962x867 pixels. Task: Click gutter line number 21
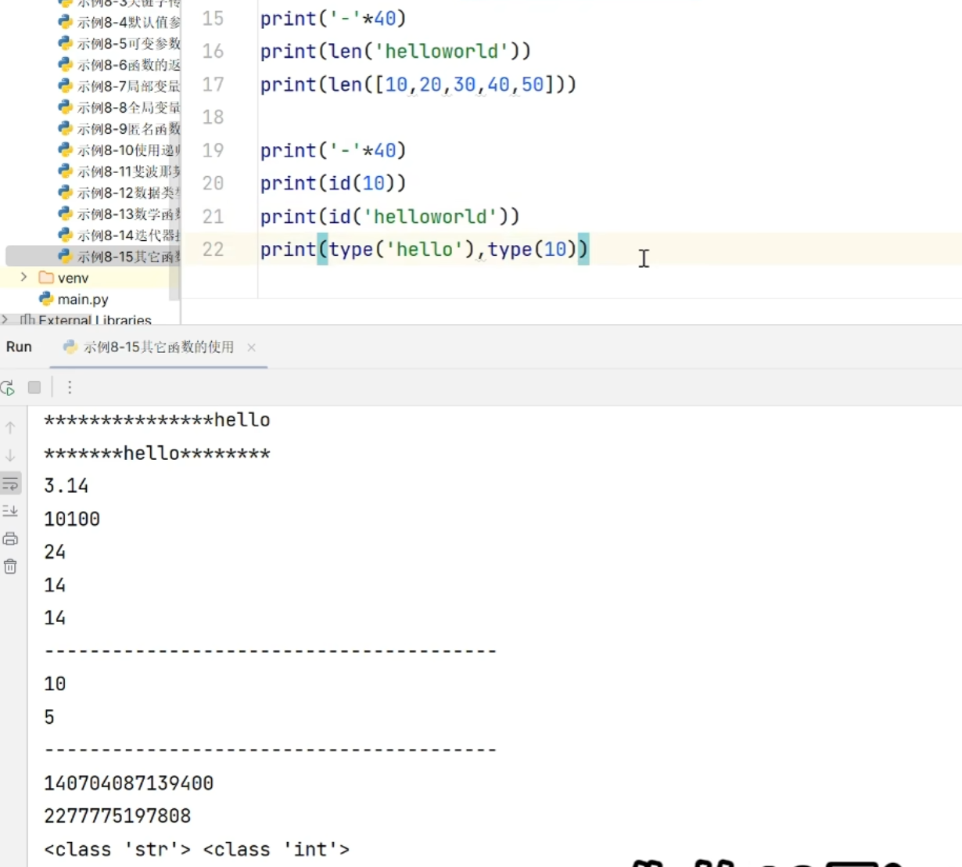[213, 216]
